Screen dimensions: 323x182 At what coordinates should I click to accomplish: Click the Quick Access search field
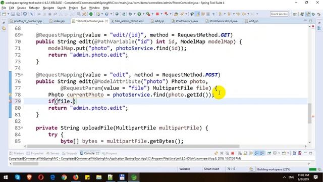279,14
